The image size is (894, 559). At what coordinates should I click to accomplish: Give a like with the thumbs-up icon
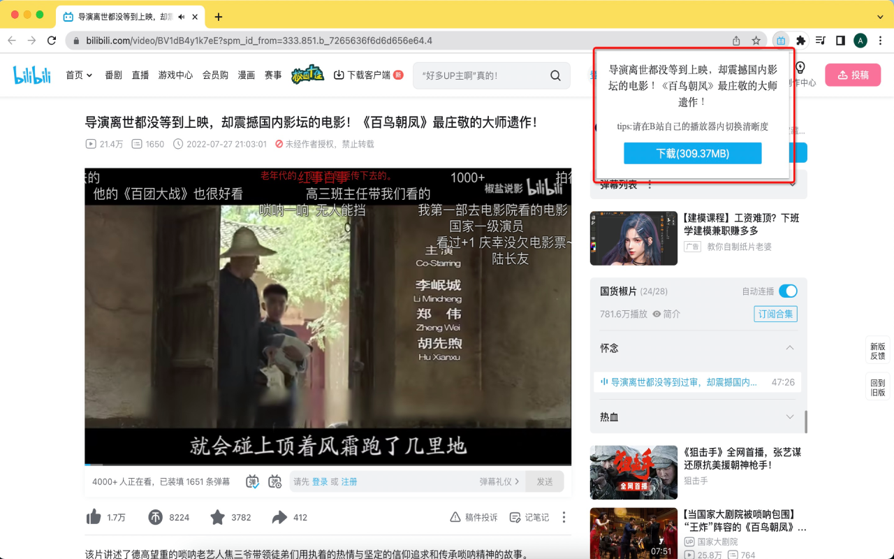click(96, 517)
